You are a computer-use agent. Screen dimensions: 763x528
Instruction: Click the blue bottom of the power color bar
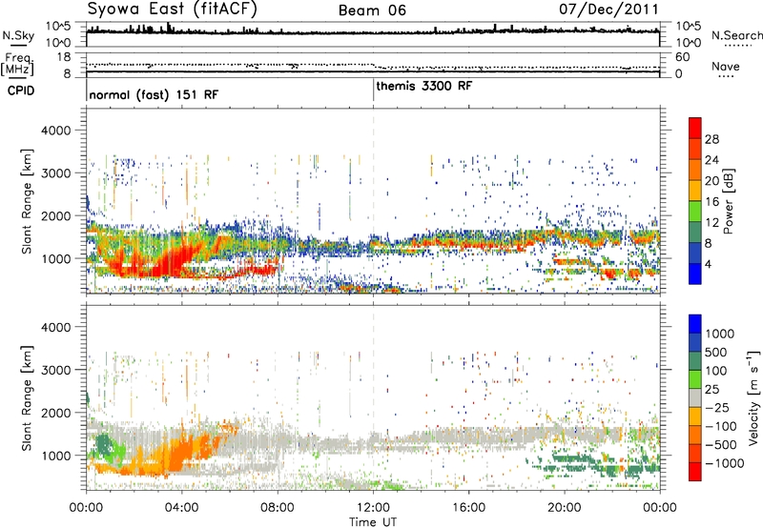click(x=695, y=274)
